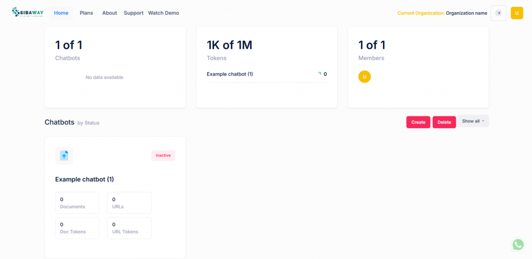532x259 pixels.
Task: Click the 1K of 1M tokens heading
Action: [x=229, y=45]
